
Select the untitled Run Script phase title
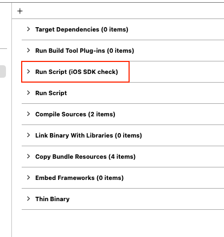coord(51,93)
